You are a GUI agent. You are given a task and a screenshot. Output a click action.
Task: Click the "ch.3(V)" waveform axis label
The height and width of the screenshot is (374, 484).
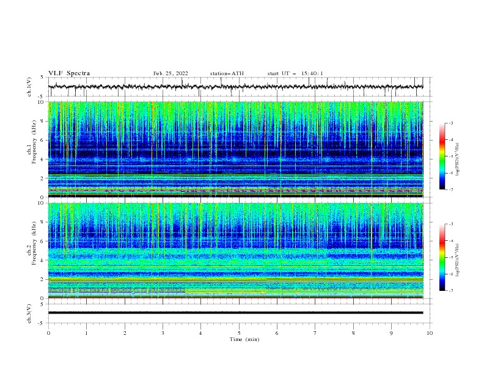tap(29, 313)
